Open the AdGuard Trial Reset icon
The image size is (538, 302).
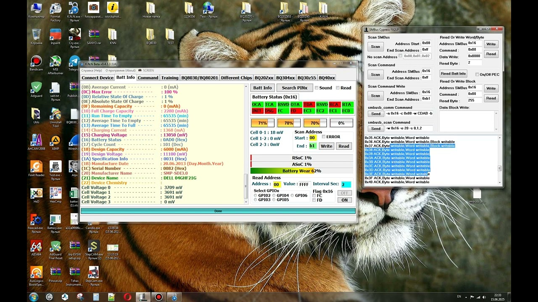coord(55,250)
